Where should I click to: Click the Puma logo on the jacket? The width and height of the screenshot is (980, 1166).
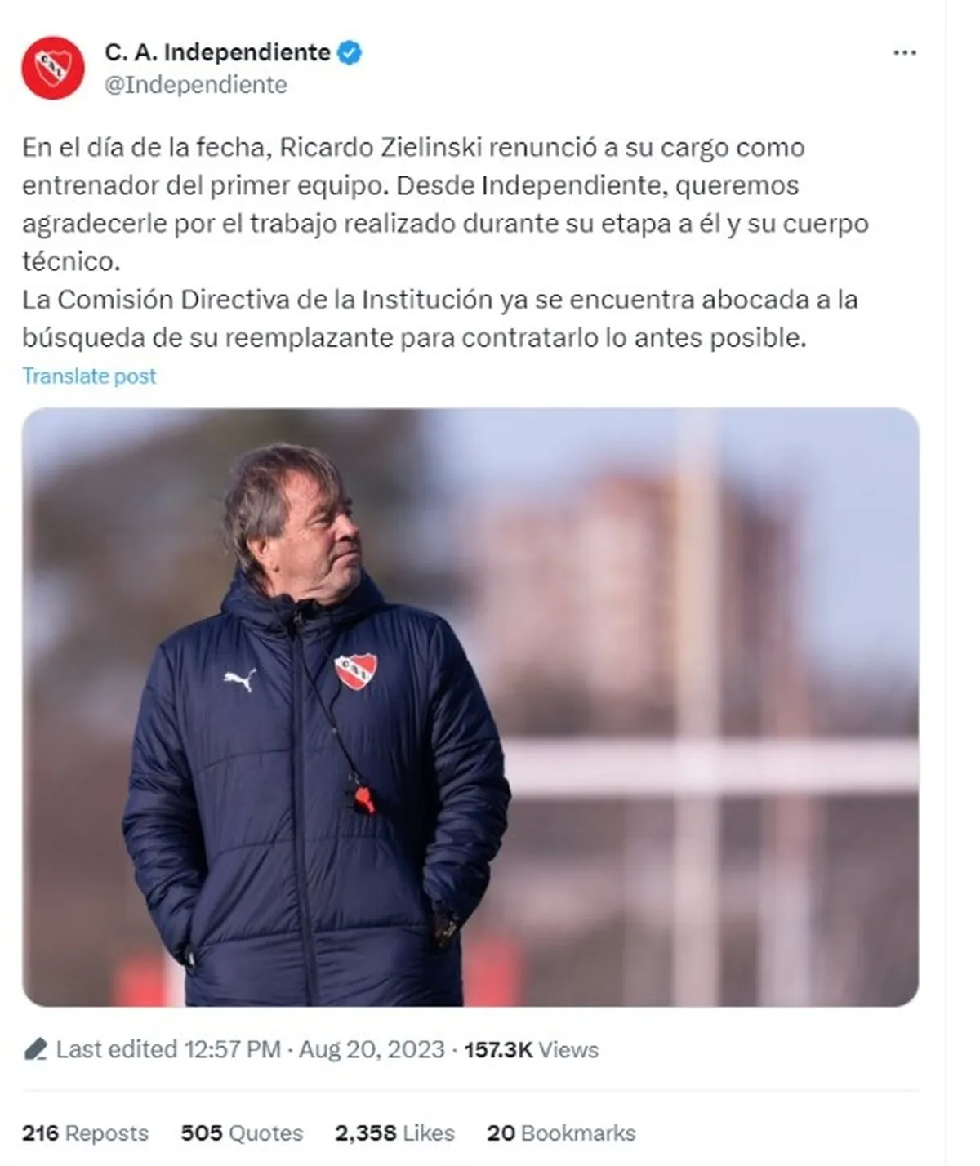[x=240, y=679]
